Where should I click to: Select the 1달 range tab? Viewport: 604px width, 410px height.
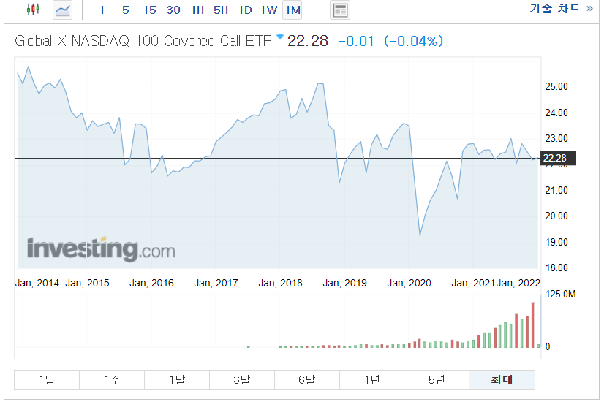(x=177, y=379)
